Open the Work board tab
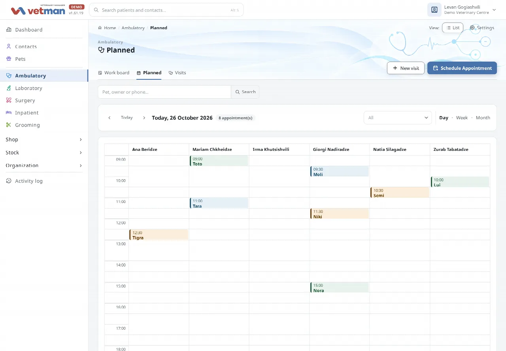Screen dimensions: 506x351 (113, 73)
